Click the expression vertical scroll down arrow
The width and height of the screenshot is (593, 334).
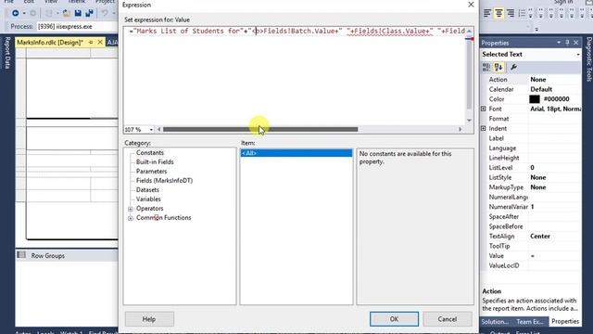(x=469, y=121)
